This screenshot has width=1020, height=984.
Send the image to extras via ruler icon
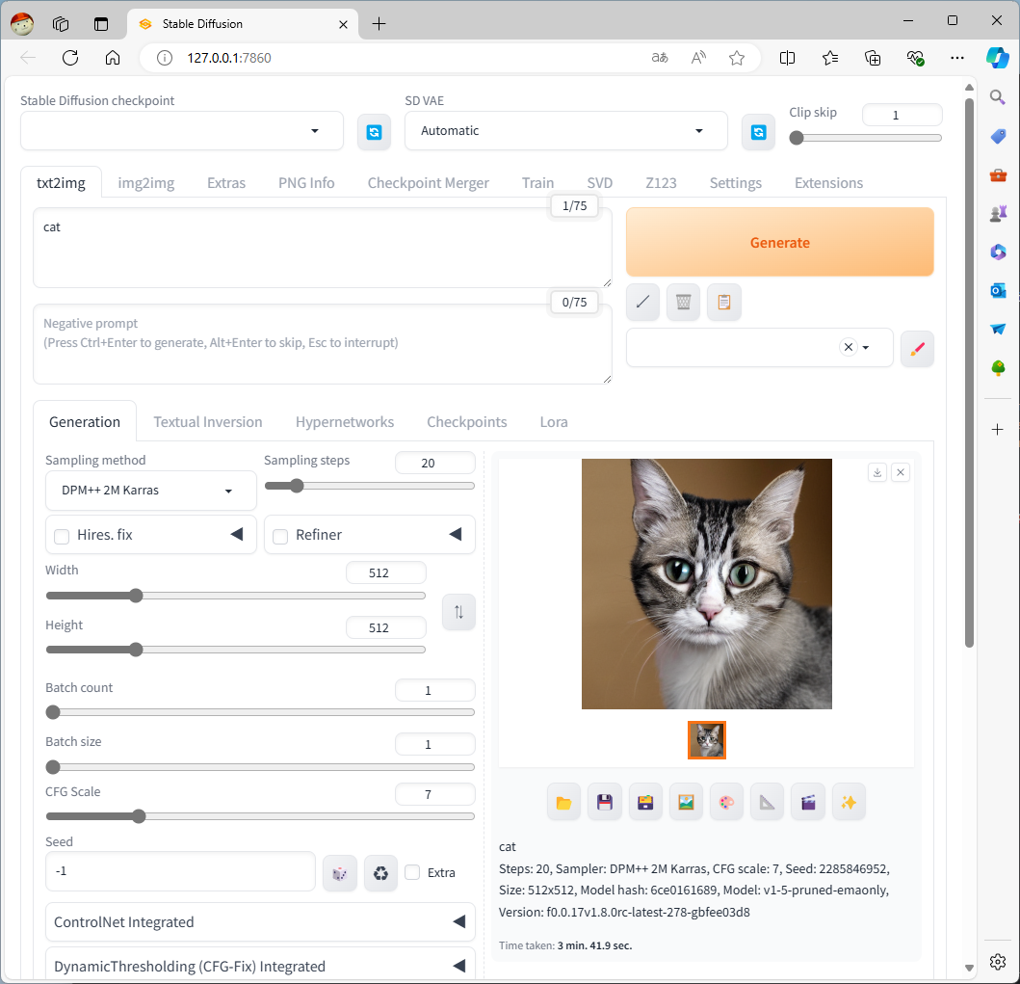pos(767,801)
